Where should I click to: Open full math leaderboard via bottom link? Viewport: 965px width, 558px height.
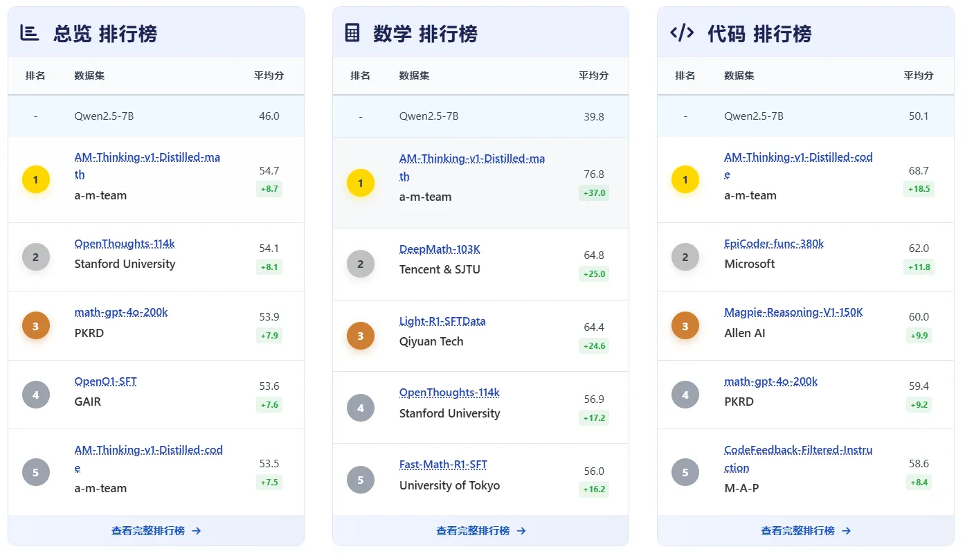[x=480, y=531]
